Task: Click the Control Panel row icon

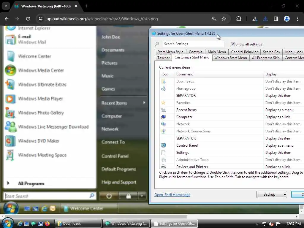Action: tap(163, 145)
